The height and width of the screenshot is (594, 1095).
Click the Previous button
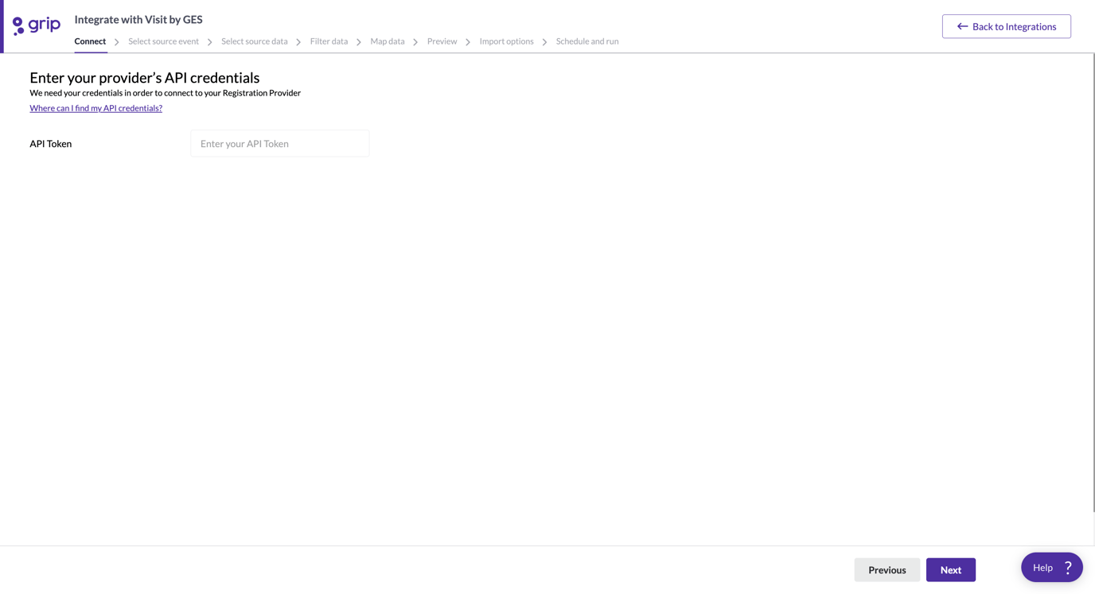click(x=887, y=569)
